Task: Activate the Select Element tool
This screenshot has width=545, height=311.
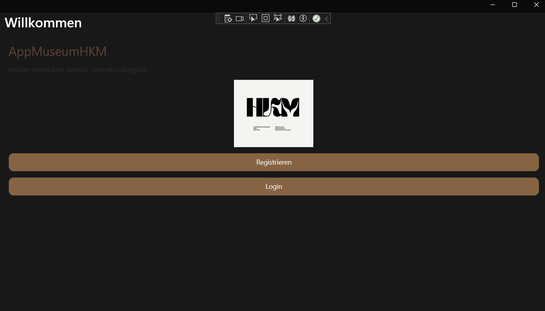Action: 253,18
